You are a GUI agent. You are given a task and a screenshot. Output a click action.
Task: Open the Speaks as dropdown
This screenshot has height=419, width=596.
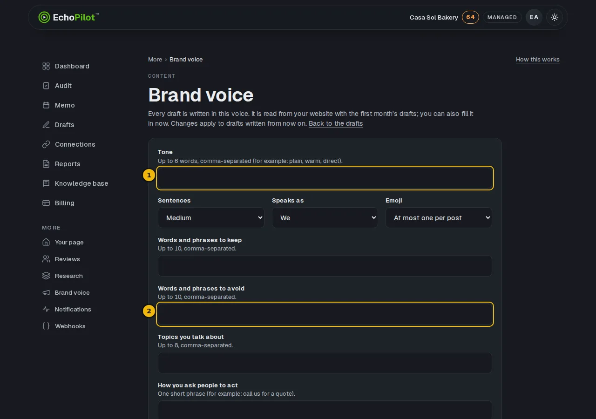(325, 218)
